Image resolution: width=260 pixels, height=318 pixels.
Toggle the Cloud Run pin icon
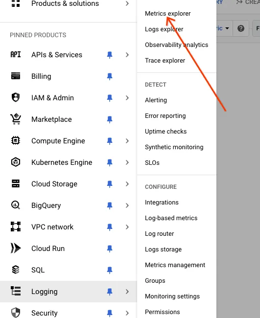(110, 248)
